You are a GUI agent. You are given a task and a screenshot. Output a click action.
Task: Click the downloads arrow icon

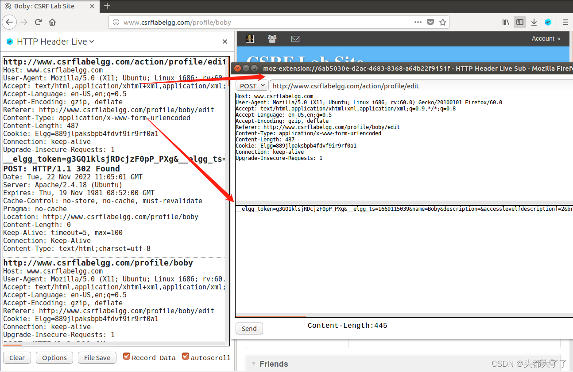[x=534, y=22]
